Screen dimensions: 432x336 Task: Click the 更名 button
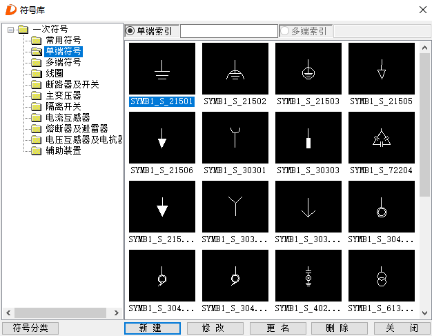tap(278, 328)
